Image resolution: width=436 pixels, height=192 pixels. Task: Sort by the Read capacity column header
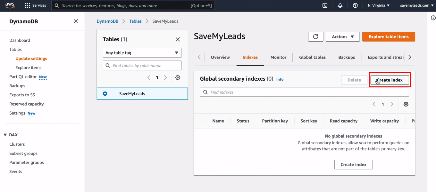344,121
